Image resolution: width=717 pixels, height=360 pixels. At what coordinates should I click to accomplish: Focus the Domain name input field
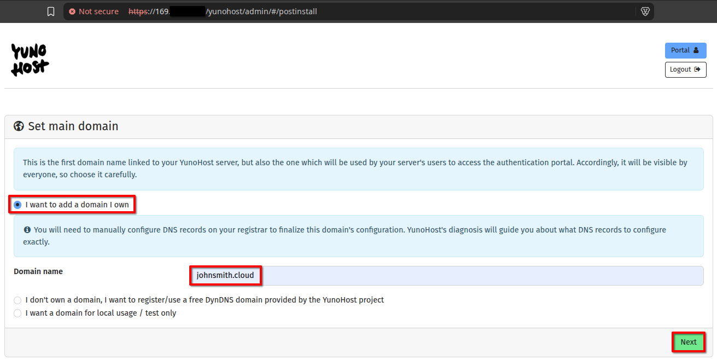tap(446, 276)
